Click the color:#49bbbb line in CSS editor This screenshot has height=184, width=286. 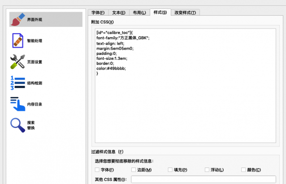pyautogui.click(x=111, y=68)
